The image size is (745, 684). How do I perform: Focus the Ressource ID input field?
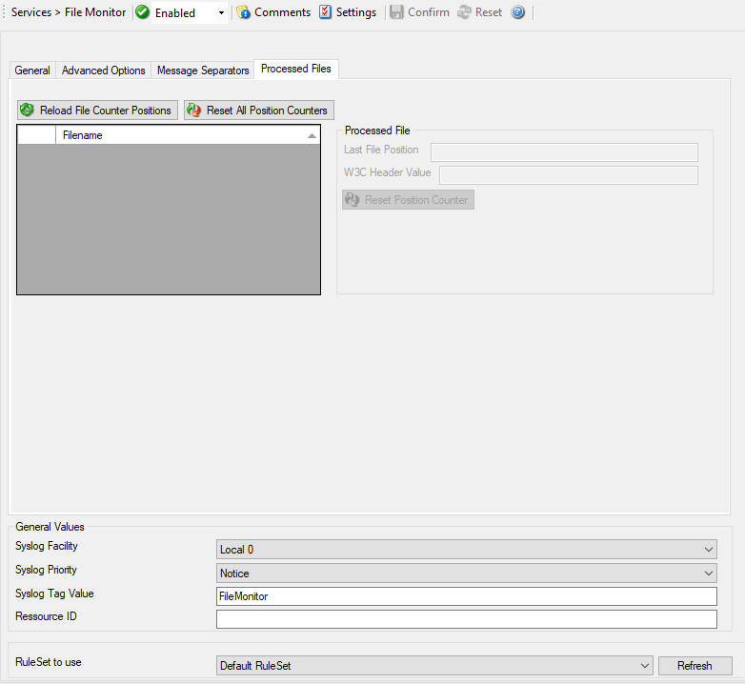tap(466, 619)
